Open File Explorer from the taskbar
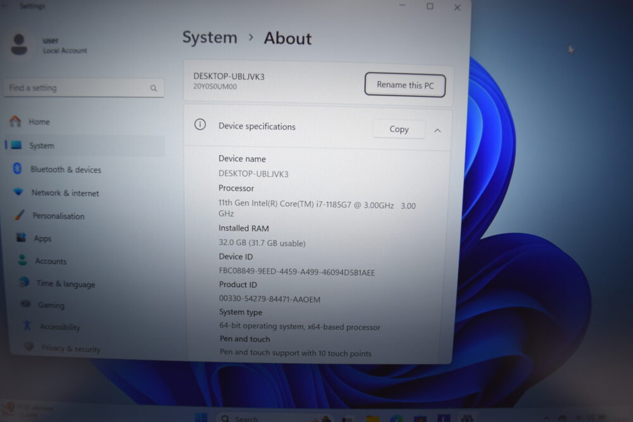The width and height of the screenshot is (633, 422). (373, 418)
